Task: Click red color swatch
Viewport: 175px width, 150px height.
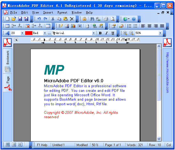Action: tap(29, 33)
